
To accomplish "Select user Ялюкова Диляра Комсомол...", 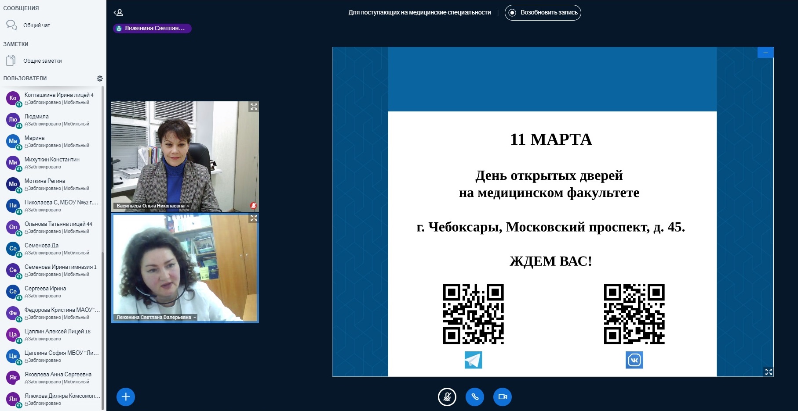I will [52, 399].
